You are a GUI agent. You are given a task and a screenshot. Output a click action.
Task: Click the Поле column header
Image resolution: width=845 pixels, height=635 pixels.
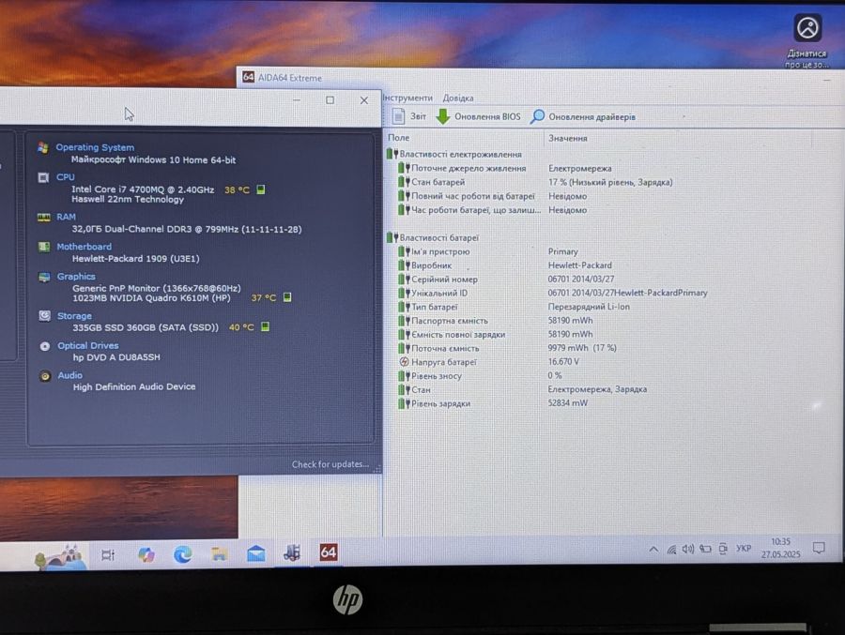click(399, 138)
